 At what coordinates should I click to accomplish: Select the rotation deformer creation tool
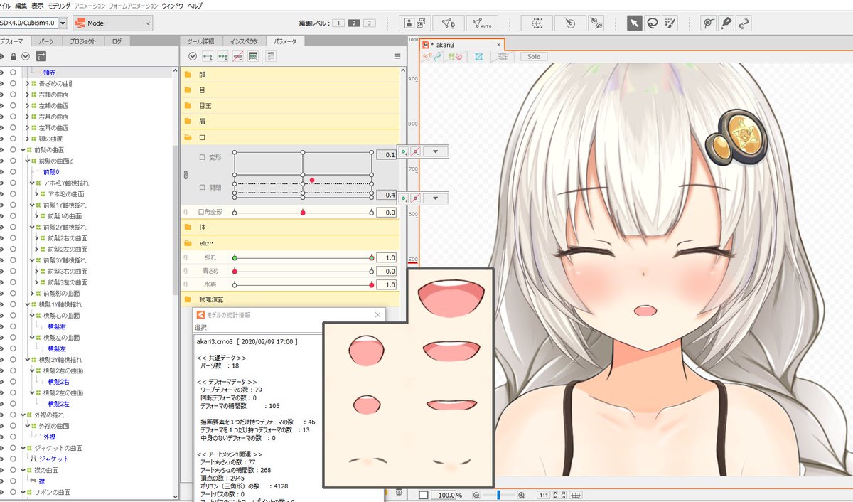coord(596,23)
